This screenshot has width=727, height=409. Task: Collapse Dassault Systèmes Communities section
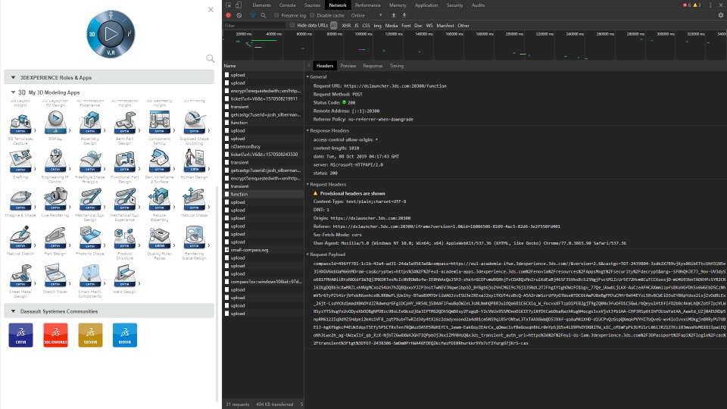[x=13, y=311]
